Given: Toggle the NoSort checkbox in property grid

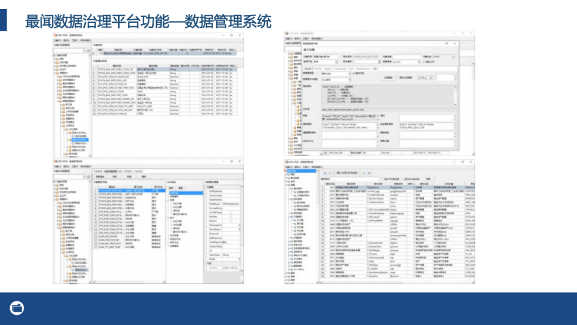Looking at the screenshot, I should [x=231, y=221].
